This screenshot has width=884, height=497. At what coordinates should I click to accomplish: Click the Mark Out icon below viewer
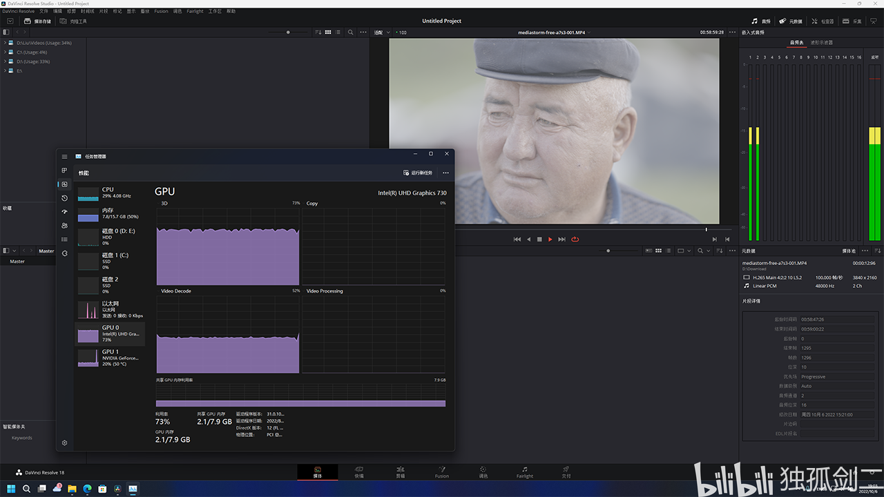[x=727, y=240]
